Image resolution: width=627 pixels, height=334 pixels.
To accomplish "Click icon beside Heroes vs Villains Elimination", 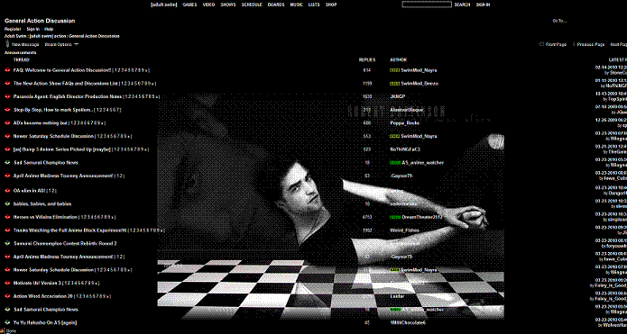I will (7, 217).
